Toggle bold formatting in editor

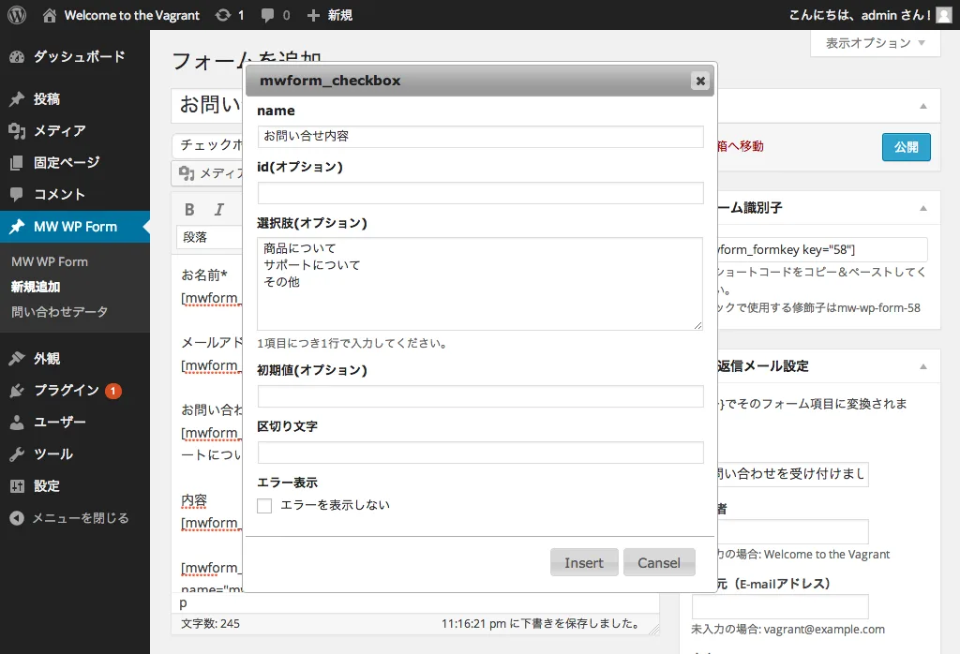click(189, 210)
